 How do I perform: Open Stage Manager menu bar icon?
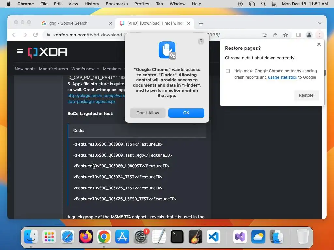(x=252, y=4)
